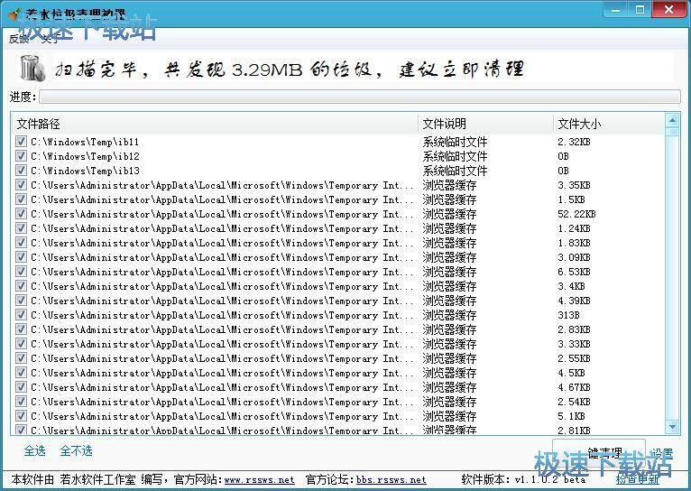Toggle the checkbox for C:\Windows\Temp\ib12
691x491 pixels.
21,156
